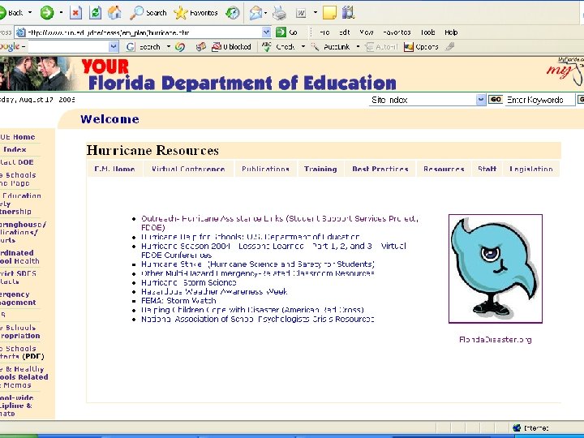This screenshot has width=584, height=438.
Task: Open Emergency Management sidebar link
Action: tap(18, 298)
